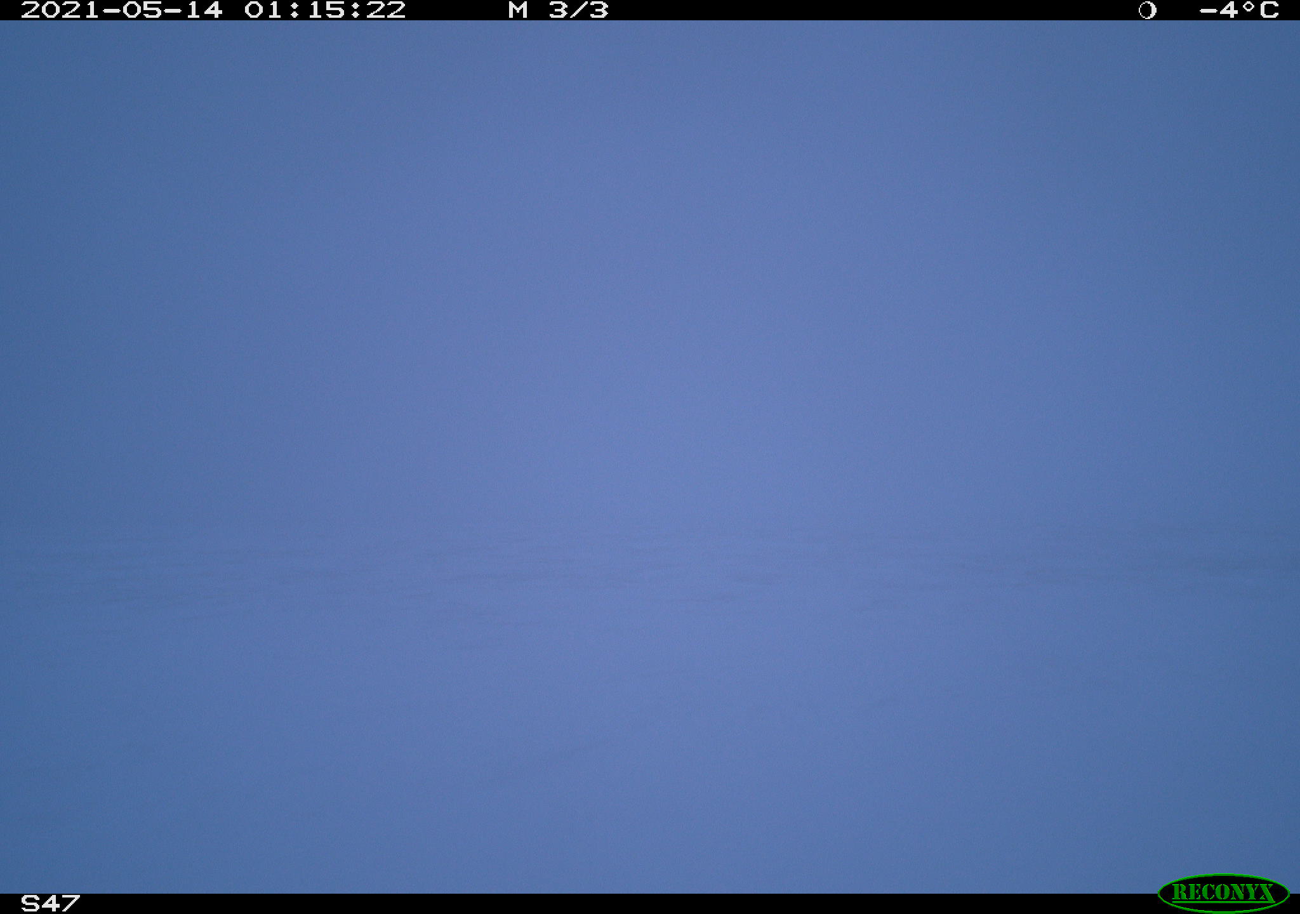
Task: Click the year 2021 in date
Action: point(61,10)
